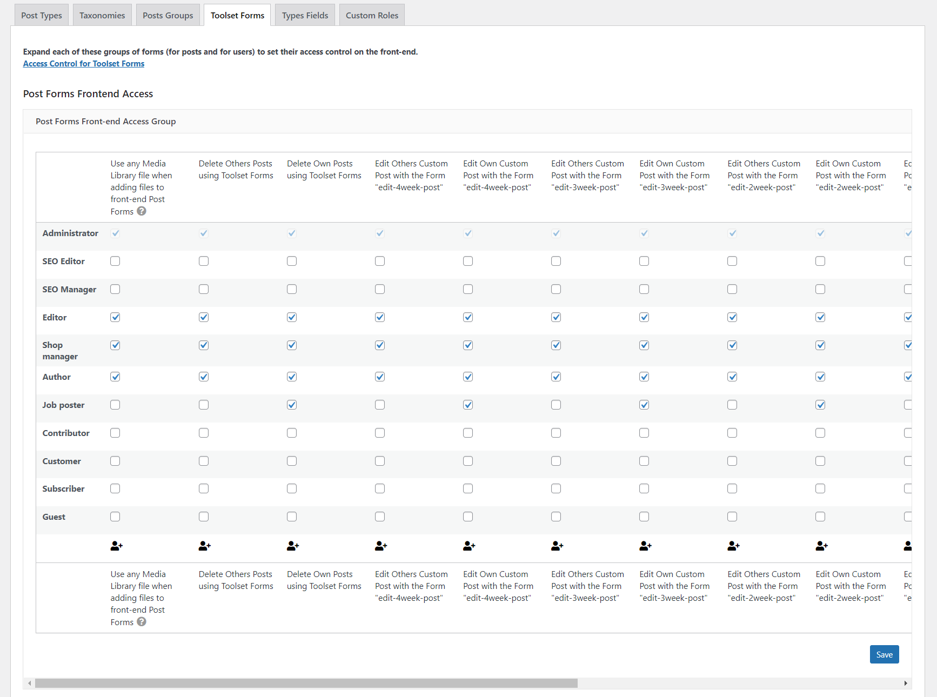Switch to Taxonomies tab
Screen dimensions: 937x697
[102, 15]
